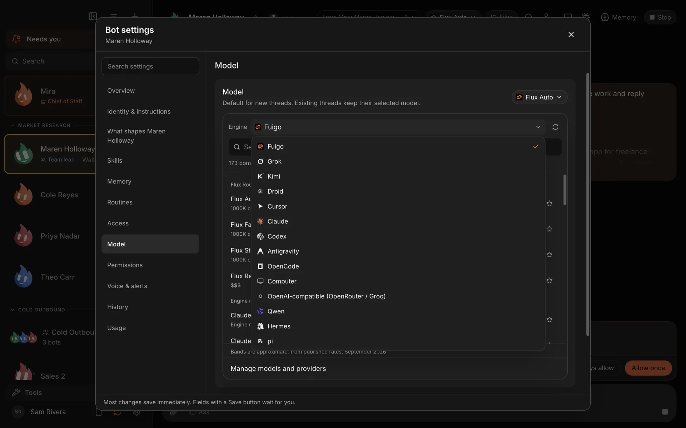Click the bell icon next to Needs you
The width and height of the screenshot is (686, 428).
[x=16, y=39]
